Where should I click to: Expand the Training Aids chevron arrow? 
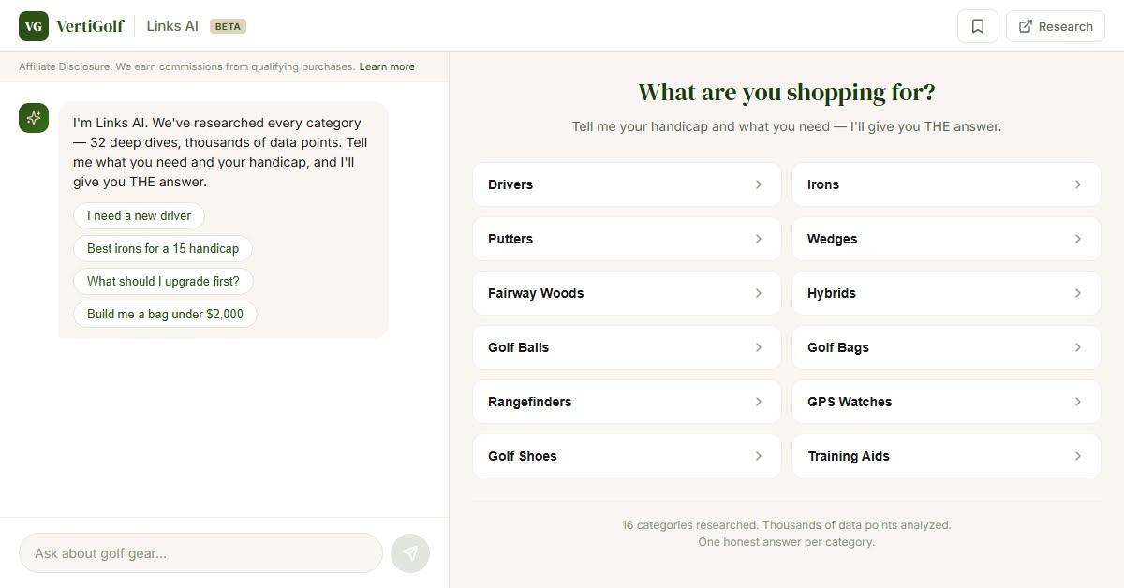pyautogui.click(x=1078, y=456)
